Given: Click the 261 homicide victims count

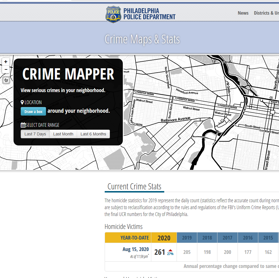Looking at the screenshot, I should pyautogui.click(x=160, y=252).
